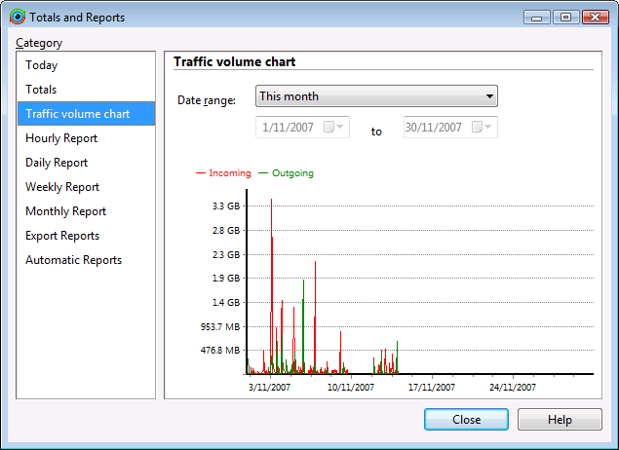The image size is (619, 450).
Task: Click the 476.8 MB axis label
Action: (x=220, y=351)
